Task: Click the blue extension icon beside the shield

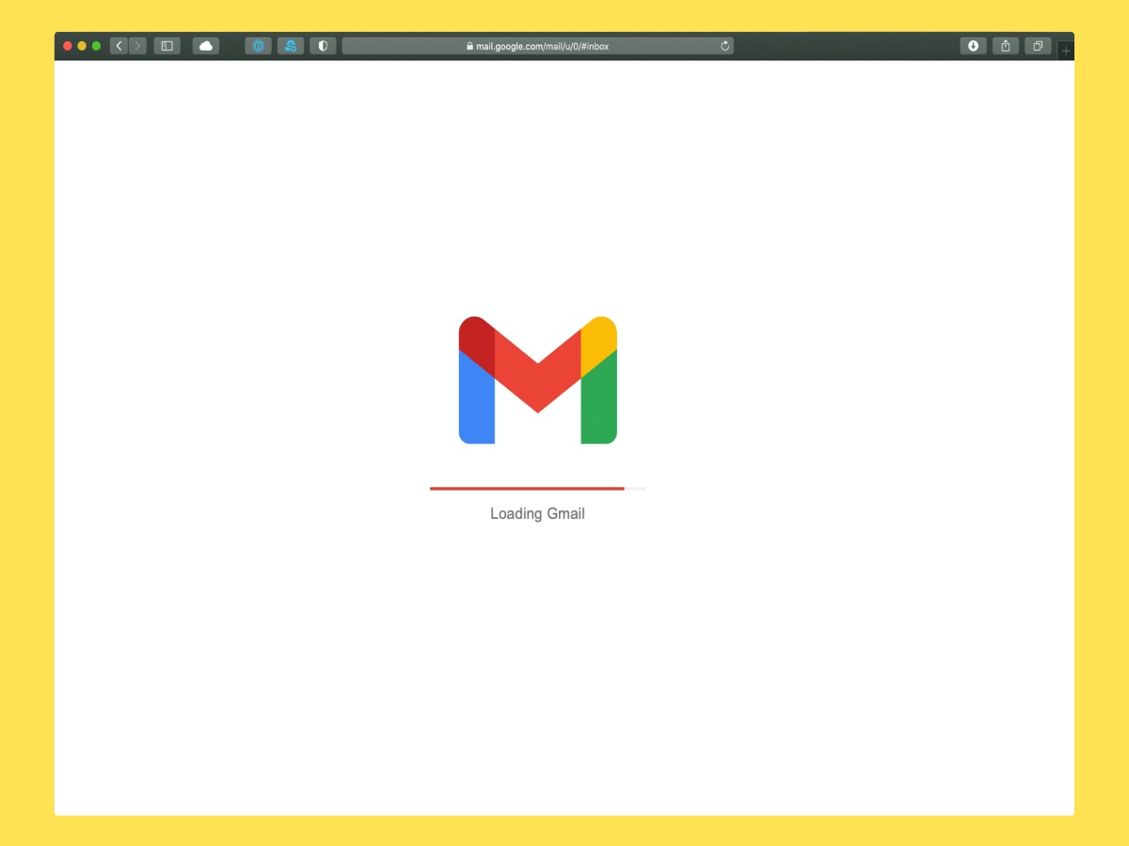Action: (x=291, y=46)
